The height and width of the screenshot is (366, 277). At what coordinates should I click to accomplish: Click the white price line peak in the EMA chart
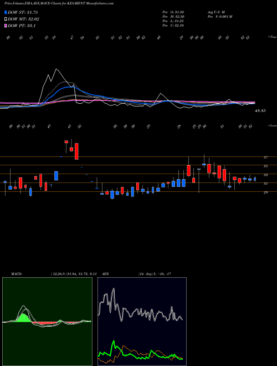pos(56,69)
